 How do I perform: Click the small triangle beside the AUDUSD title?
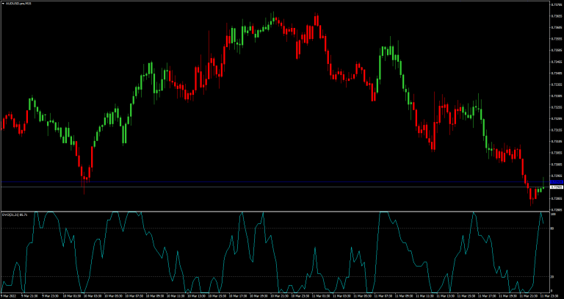(3, 3)
